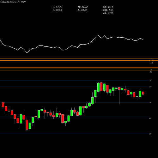Viewport: 158px width, 158px height.
Task: Click the final red candlestick at chart's right end
Action: (143, 93)
